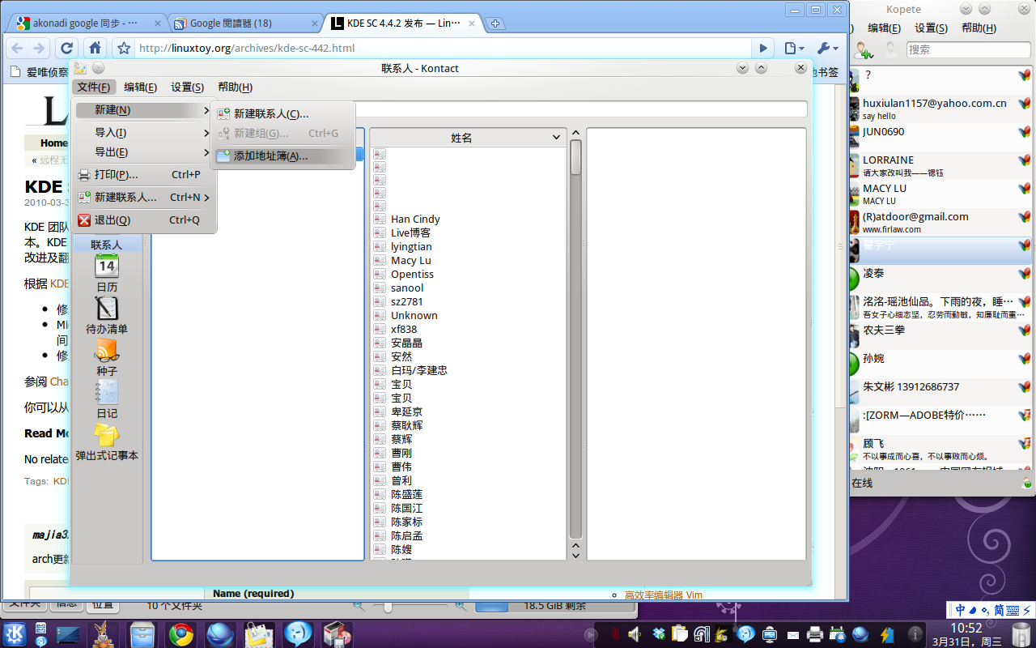Select contact Opentiss in the list
The height and width of the screenshot is (648, 1036).
tap(412, 275)
